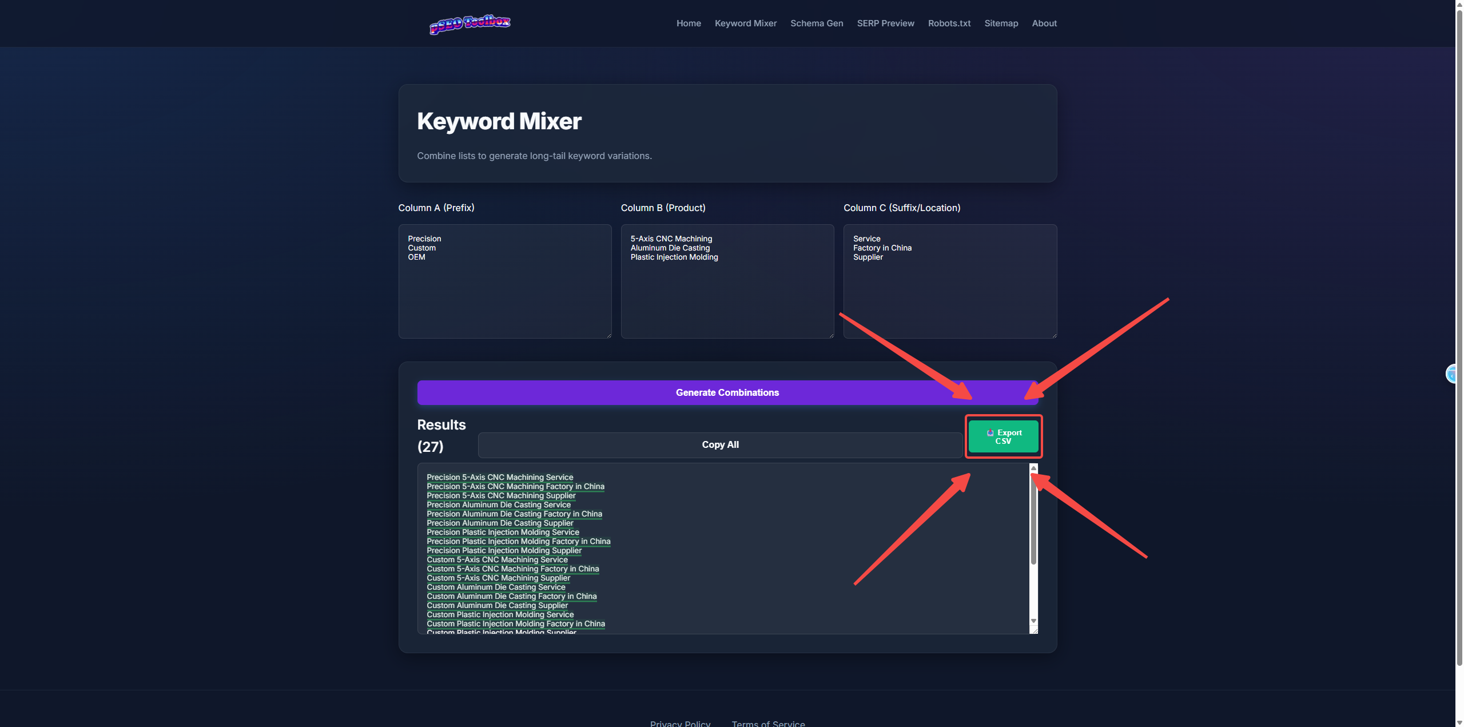Click the Copy All button
Image resolution: width=1464 pixels, height=727 pixels.
click(720, 444)
